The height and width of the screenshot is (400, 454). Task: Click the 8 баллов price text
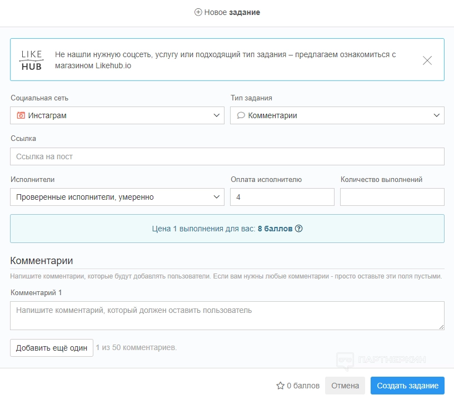275,229
